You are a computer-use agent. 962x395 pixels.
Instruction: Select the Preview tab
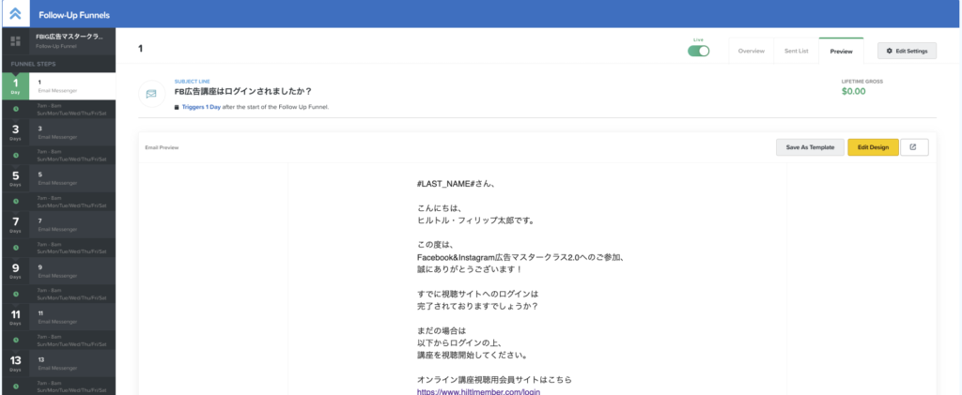pyautogui.click(x=841, y=51)
